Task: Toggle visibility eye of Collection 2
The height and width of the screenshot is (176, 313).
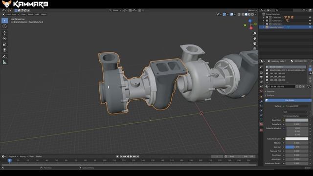Action: coord(310,21)
